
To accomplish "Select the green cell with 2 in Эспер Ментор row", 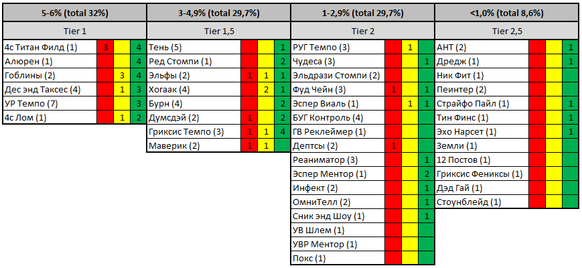I will pyautogui.click(x=426, y=174).
